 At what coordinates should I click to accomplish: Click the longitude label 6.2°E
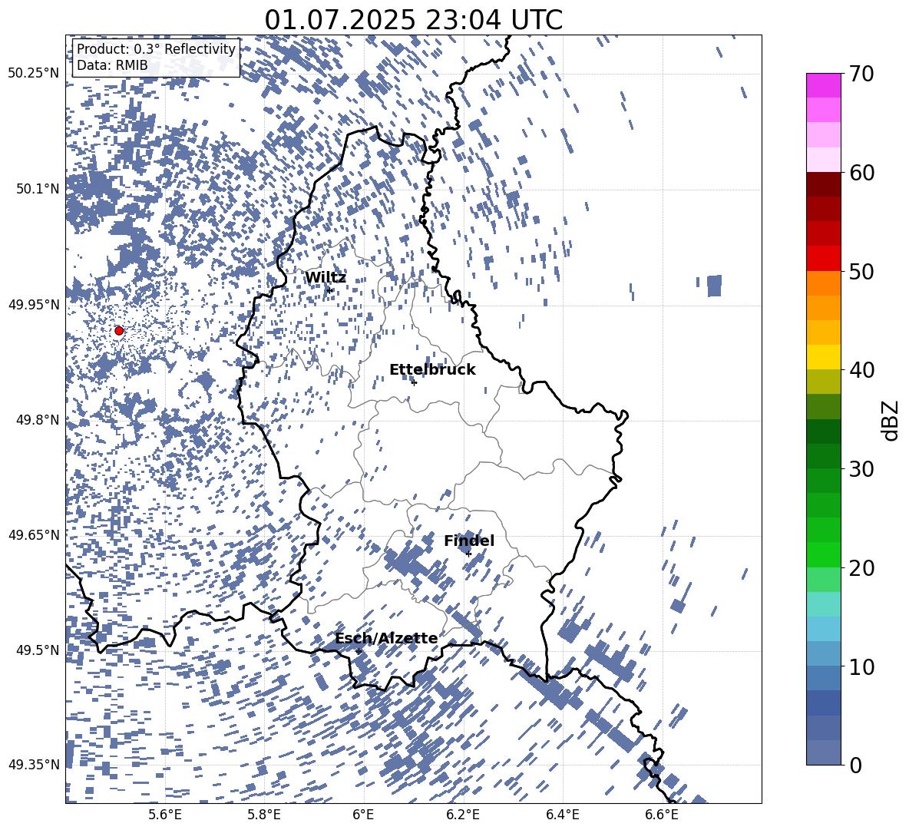click(x=463, y=815)
